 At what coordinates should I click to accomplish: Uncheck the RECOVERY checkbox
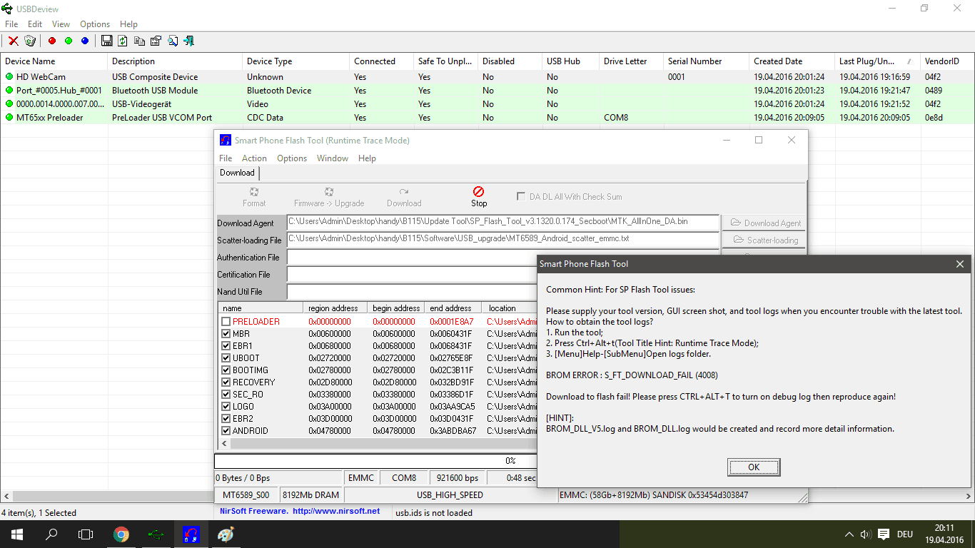pos(226,382)
